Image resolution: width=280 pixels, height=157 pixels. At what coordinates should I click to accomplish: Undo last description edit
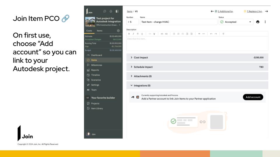pyautogui.click(x=211, y=34)
